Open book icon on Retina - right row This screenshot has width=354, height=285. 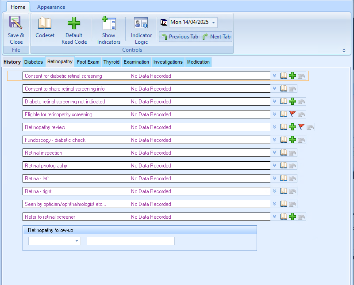284,191
